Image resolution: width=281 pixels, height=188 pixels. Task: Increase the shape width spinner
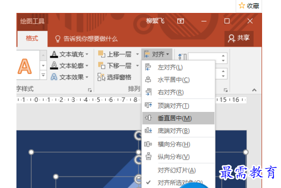(223, 71)
